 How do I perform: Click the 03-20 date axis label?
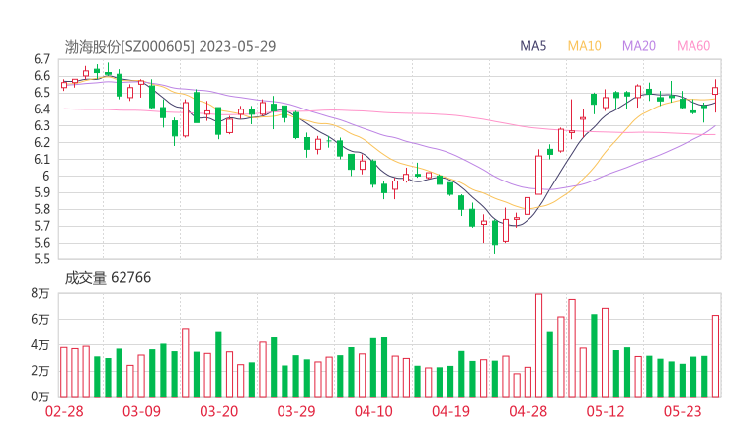tap(219, 411)
